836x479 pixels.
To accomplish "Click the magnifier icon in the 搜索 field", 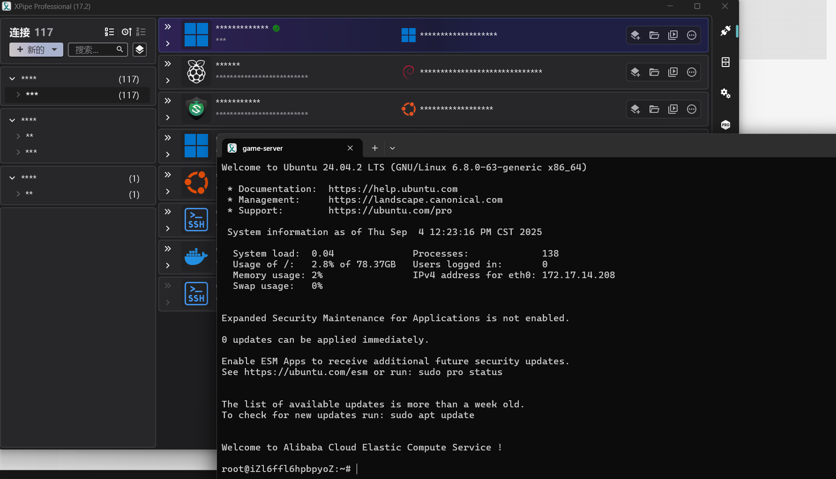I will coord(120,49).
